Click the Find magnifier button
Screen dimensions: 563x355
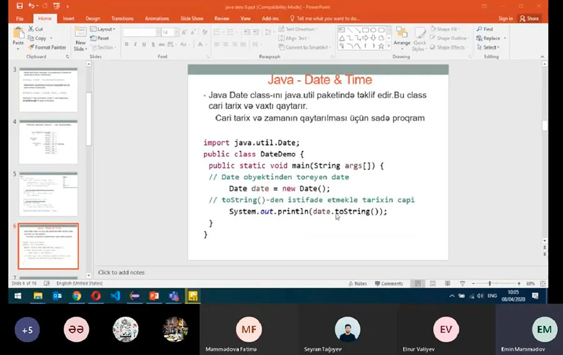(x=485, y=29)
